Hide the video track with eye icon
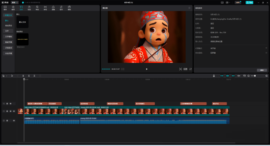 click(10, 111)
